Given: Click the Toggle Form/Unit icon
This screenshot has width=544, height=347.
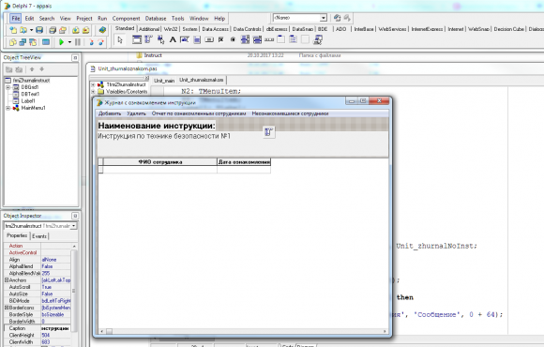Looking at the screenshot, I should coord(33,42).
